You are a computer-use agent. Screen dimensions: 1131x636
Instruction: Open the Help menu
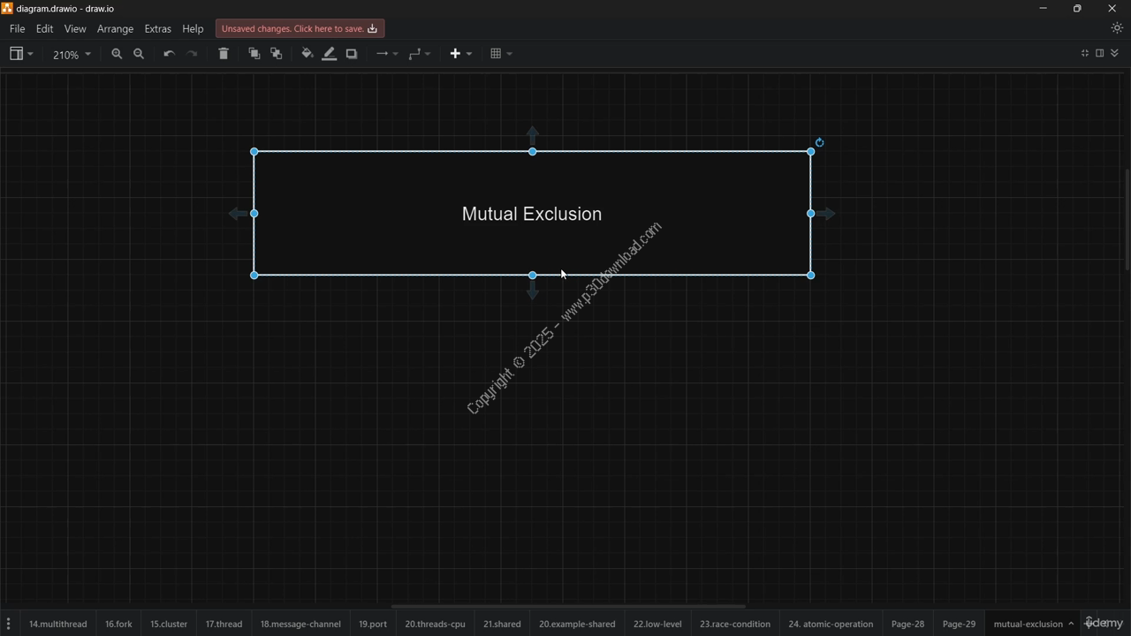tap(193, 29)
